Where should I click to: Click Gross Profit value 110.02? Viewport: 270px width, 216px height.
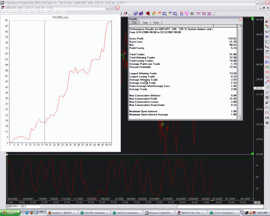click(x=232, y=38)
